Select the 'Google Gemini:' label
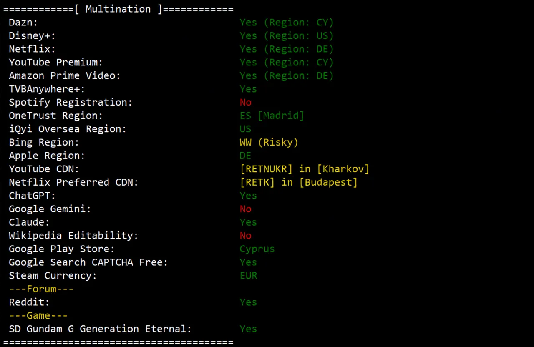534x347 pixels. (50, 209)
